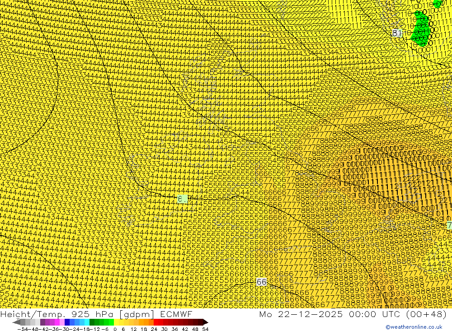This screenshot has width=452, height=331.
Task: Select the dark blue swatch in the temperature legend
Action: coord(67,322)
